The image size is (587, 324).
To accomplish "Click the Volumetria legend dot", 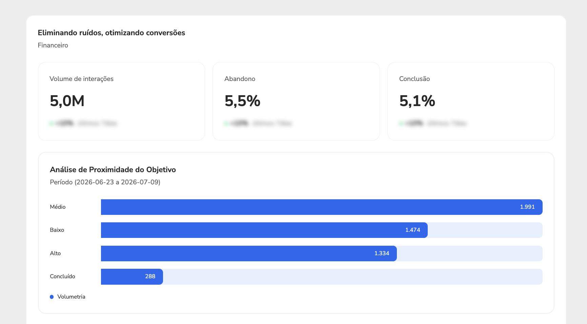I will pyautogui.click(x=52, y=297).
